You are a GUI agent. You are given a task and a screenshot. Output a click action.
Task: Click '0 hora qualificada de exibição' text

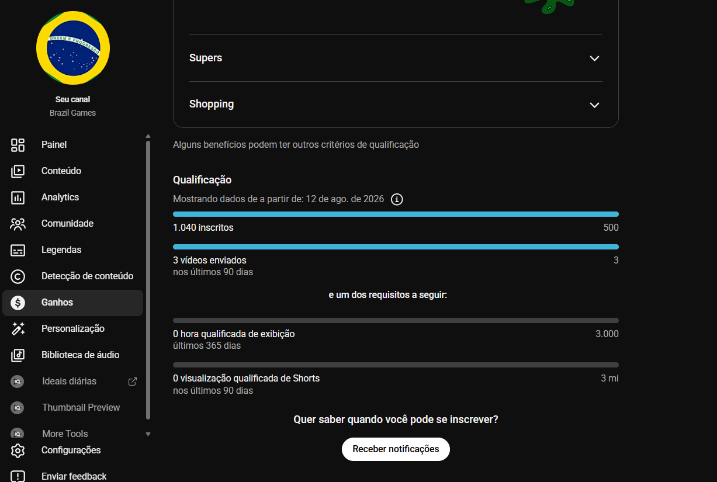(234, 334)
